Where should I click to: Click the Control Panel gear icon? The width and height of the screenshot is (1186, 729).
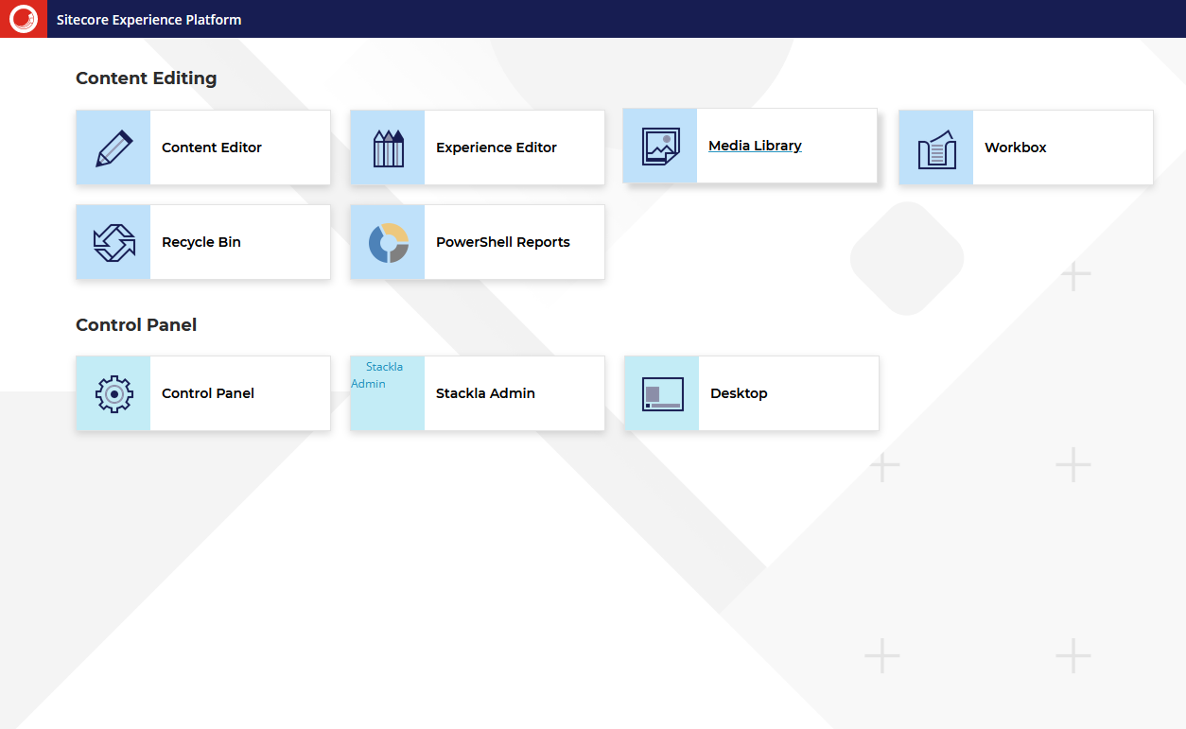tap(113, 394)
